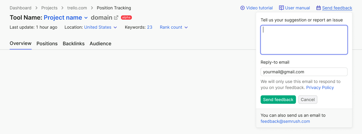
Task: Switch to the Backlinks tab
Action: (x=74, y=43)
